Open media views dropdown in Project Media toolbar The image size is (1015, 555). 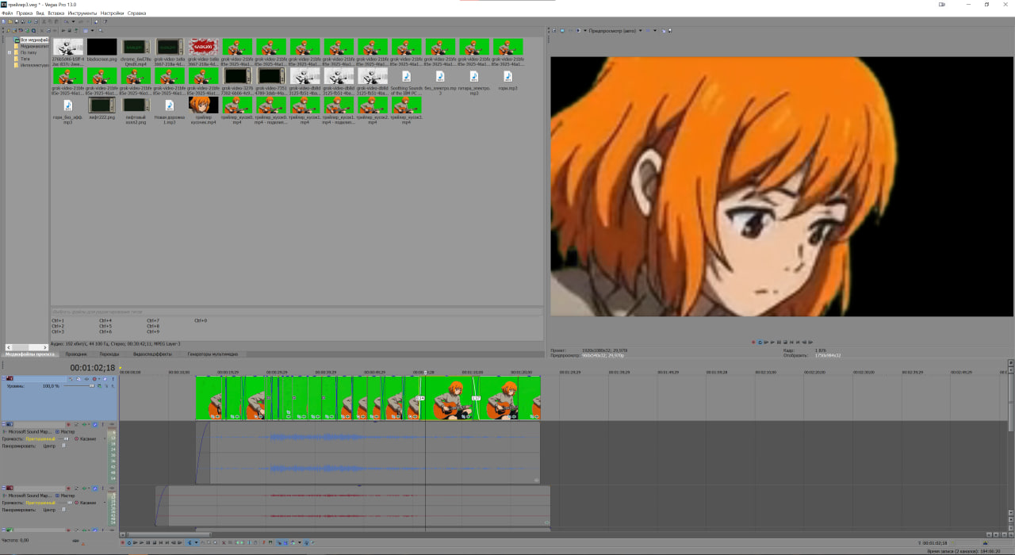pos(92,31)
